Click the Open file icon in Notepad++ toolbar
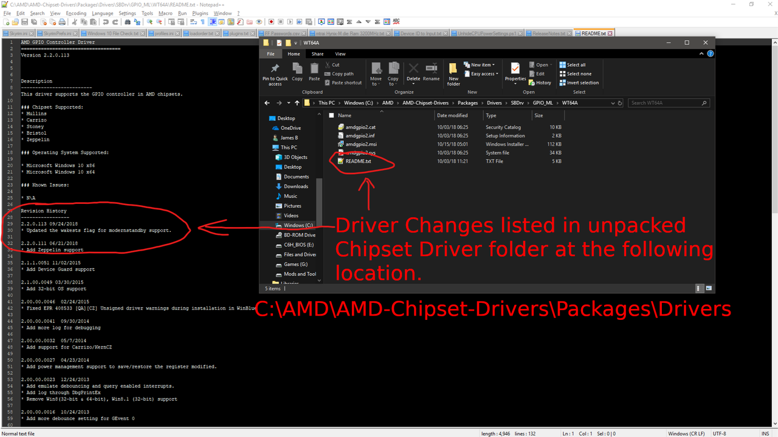Image resolution: width=778 pixels, height=437 pixels. pos(15,22)
